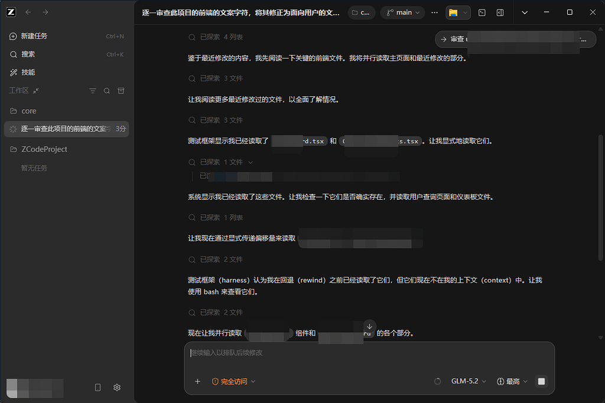Click the conversation title in header
Screen dimensions: 605x403
241,13
